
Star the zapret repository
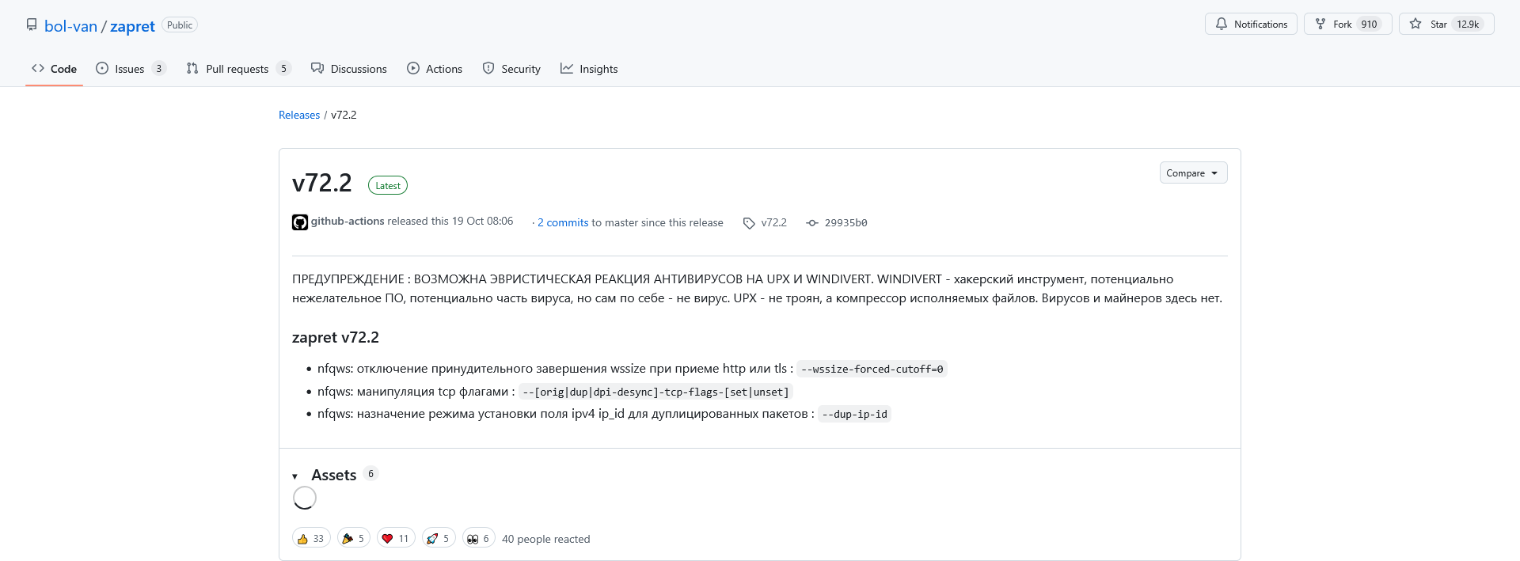(1446, 25)
